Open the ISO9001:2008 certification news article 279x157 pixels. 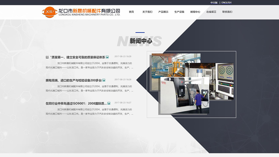[x=75, y=103]
